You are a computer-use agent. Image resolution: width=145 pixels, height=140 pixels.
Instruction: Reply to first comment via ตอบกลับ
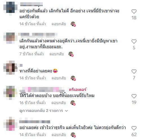[59, 24]
